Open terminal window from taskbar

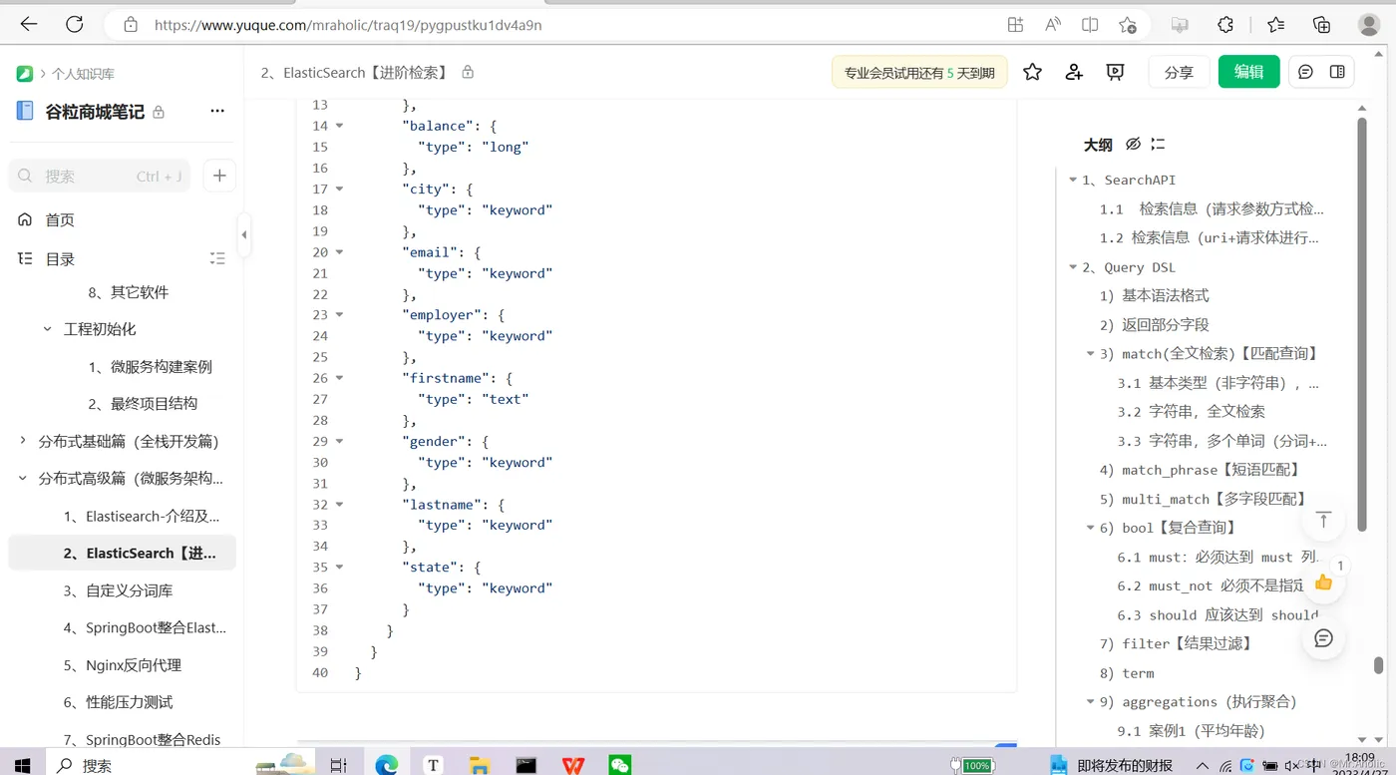pos(526,765)
